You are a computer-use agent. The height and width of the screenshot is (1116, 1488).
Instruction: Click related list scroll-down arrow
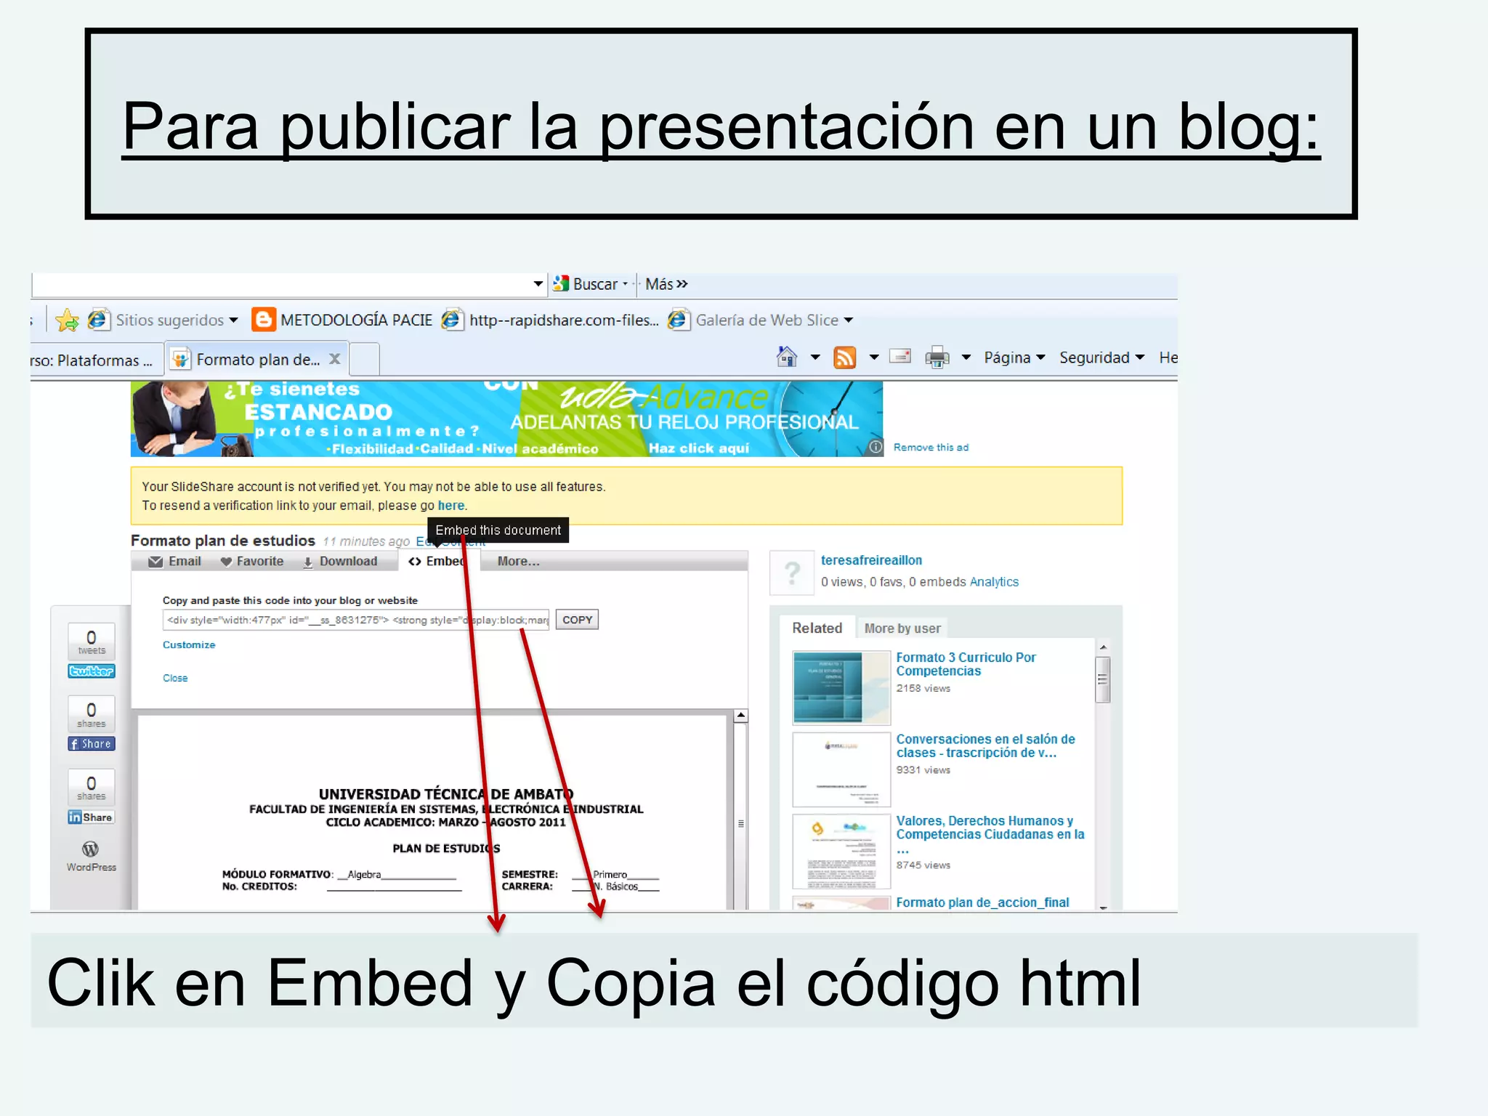tap(1102, 906)
